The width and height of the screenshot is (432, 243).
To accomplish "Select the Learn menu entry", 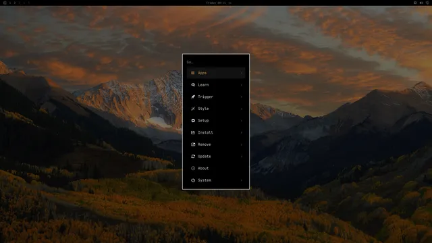I will point(216,85).
